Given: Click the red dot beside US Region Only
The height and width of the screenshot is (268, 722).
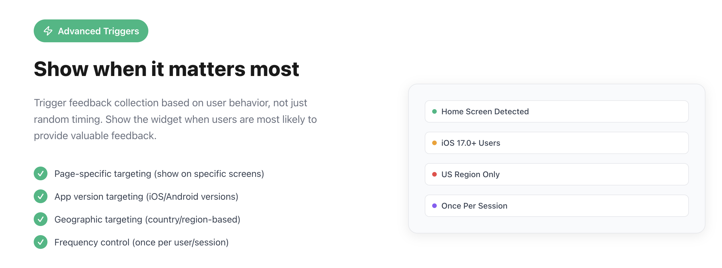Looking at the screenshot, I should pyautogui.click(x=434, y=174).
